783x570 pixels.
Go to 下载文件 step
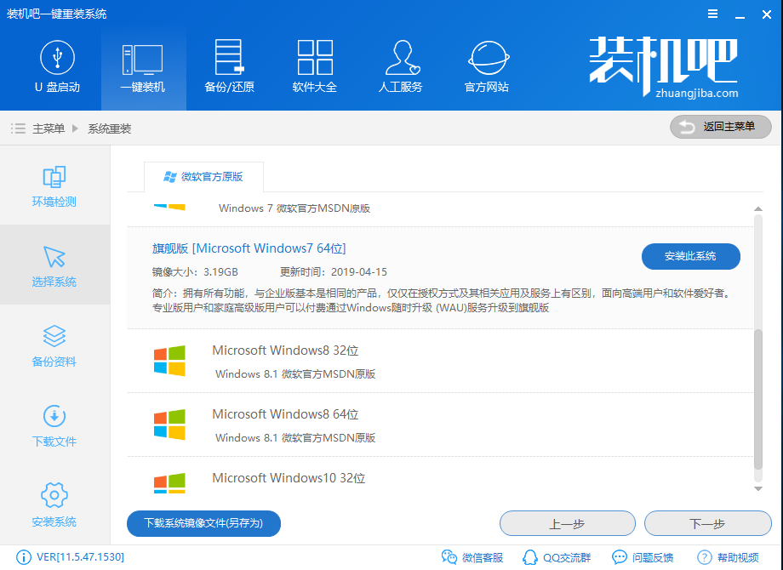coord(54,425)
